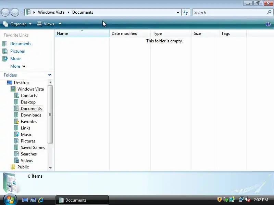Image resolution: width=274 pixels, height=205 pixels.
Task: Select Searches in the folder tree
Action: coord(29,154)
